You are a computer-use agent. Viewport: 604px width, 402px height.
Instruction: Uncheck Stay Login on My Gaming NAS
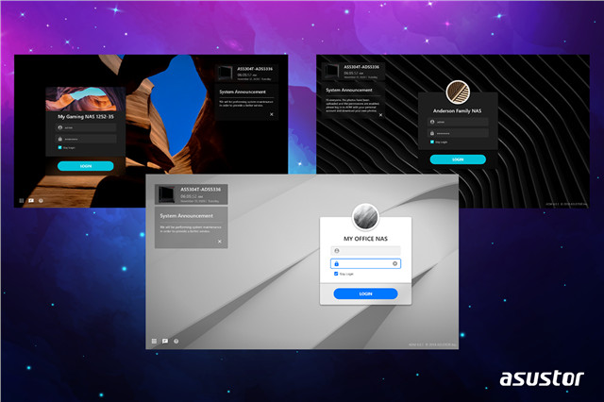[59, 147]
